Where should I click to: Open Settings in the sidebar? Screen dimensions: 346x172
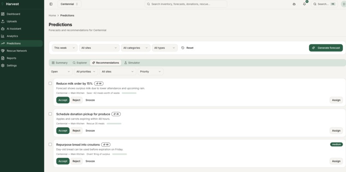click(x=21, y=66)
